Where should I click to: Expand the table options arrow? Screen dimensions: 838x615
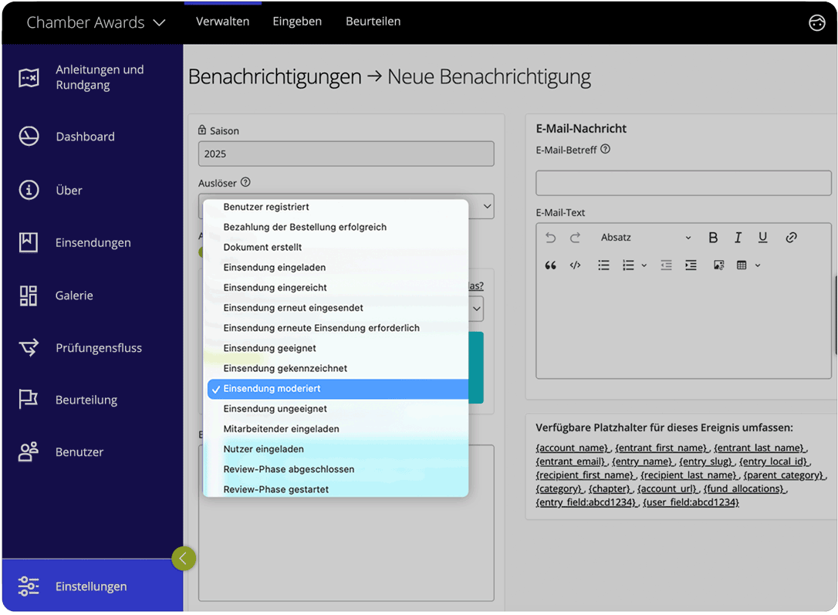click(757, 265)
